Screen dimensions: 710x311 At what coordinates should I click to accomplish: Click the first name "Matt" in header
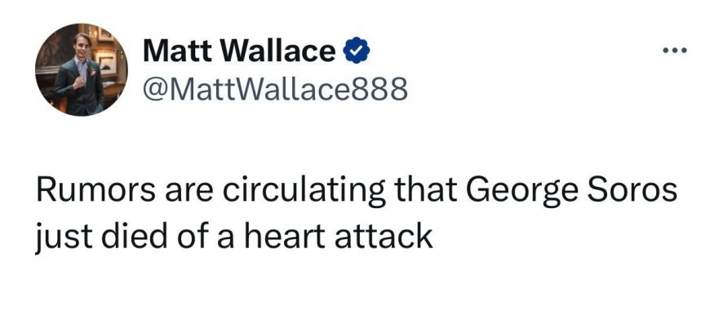tap(179, 51)
